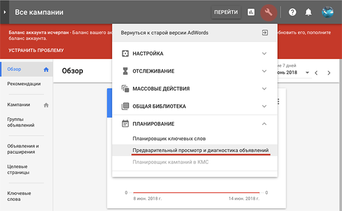342x211 pixels.
Task: Select Обзор in the sidebar
Action: point(26,69)
